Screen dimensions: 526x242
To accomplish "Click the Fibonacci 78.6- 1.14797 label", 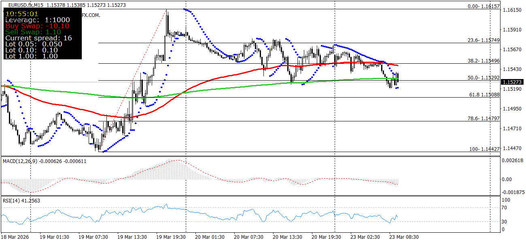I will [x=484, y=119].
